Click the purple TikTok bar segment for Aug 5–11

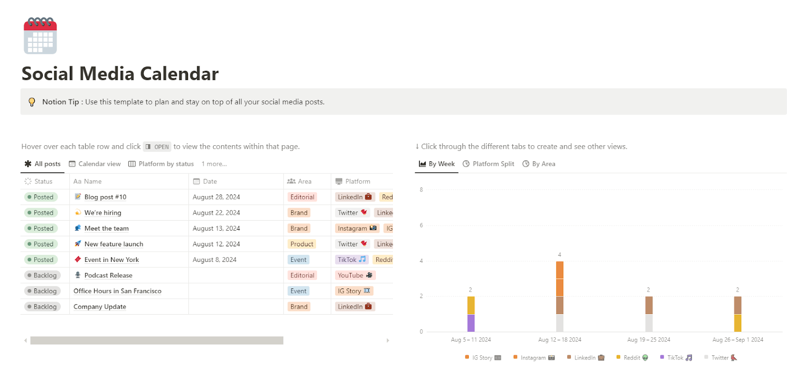tap(471, 323)
